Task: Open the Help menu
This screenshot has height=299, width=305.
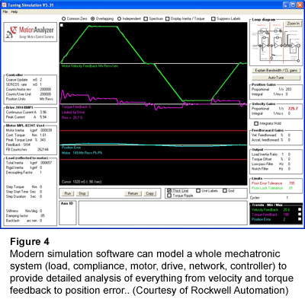Action: point(14,12)
